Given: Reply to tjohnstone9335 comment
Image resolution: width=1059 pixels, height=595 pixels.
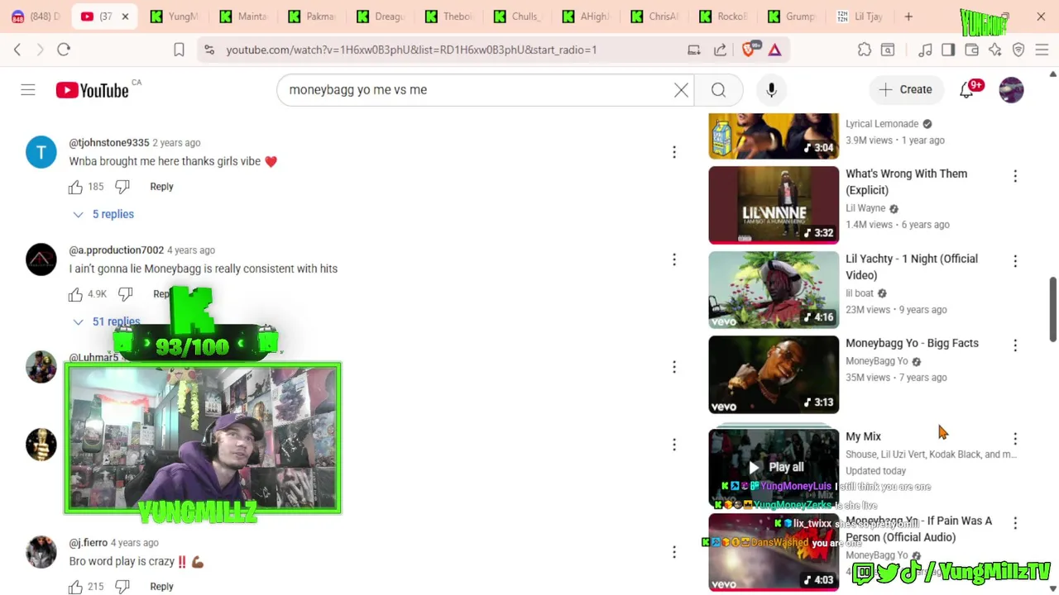Looking at the screenshot, I should [161, 187].
